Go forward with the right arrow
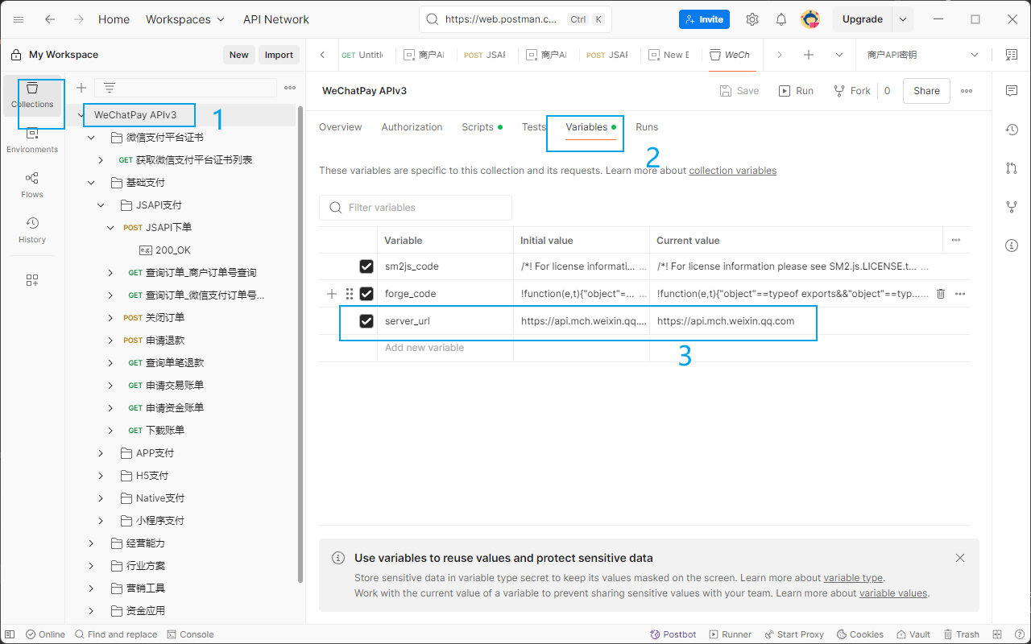1031x644 pixels. point(78,19)
